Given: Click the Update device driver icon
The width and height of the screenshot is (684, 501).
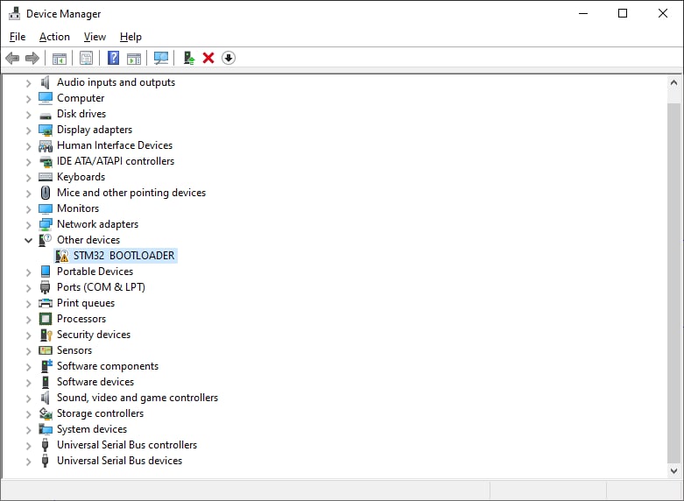Looking at the screenshot, I should click(189, 58).
